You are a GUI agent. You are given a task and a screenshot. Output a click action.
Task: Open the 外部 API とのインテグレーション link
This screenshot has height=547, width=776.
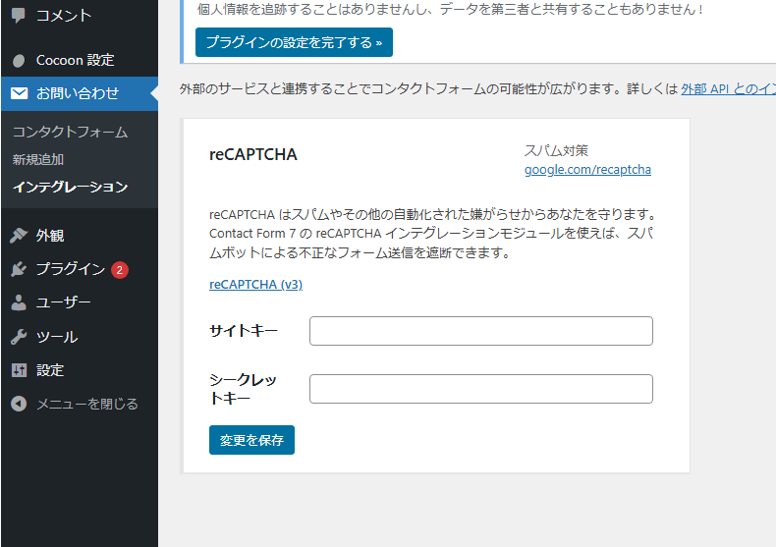[727, 89]
